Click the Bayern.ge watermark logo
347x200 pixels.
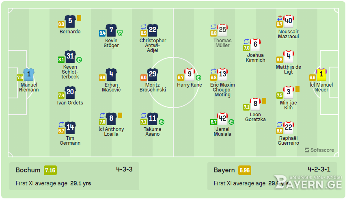tap(308, 182)
